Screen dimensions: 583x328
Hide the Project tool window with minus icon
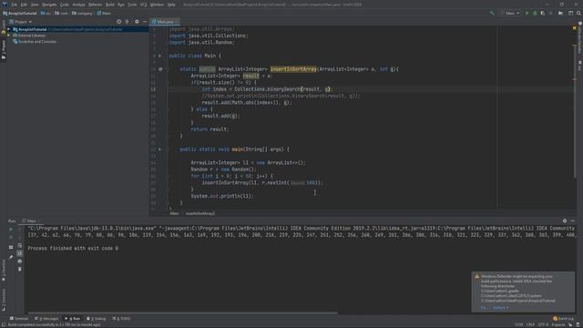click(x=145, y=22)
